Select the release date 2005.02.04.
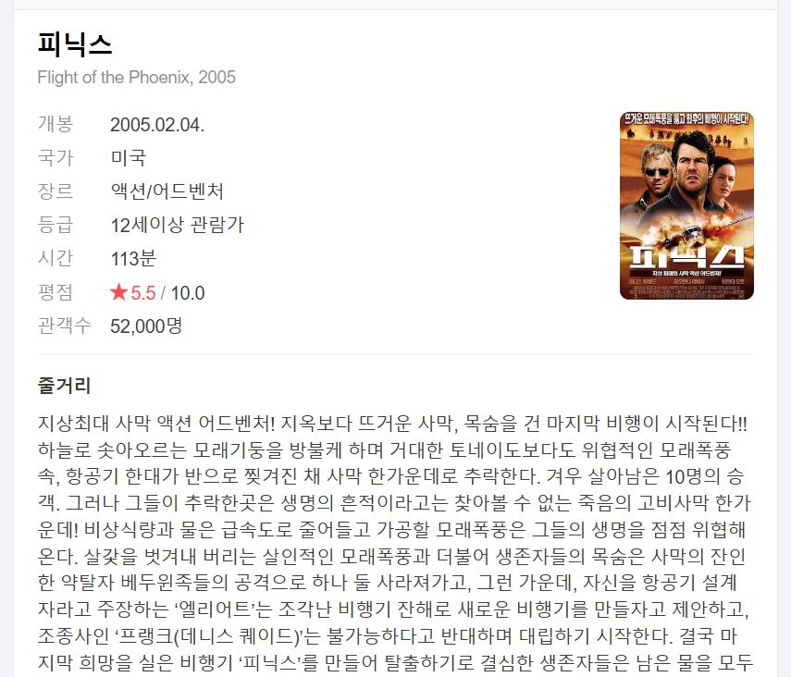The image size is (791, 677). coord(157,125)
